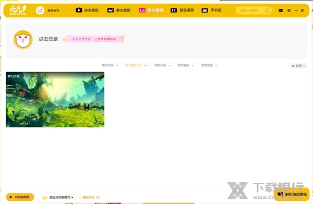Open the 自定义列表模式 mode dropdown

pos(57,197)
